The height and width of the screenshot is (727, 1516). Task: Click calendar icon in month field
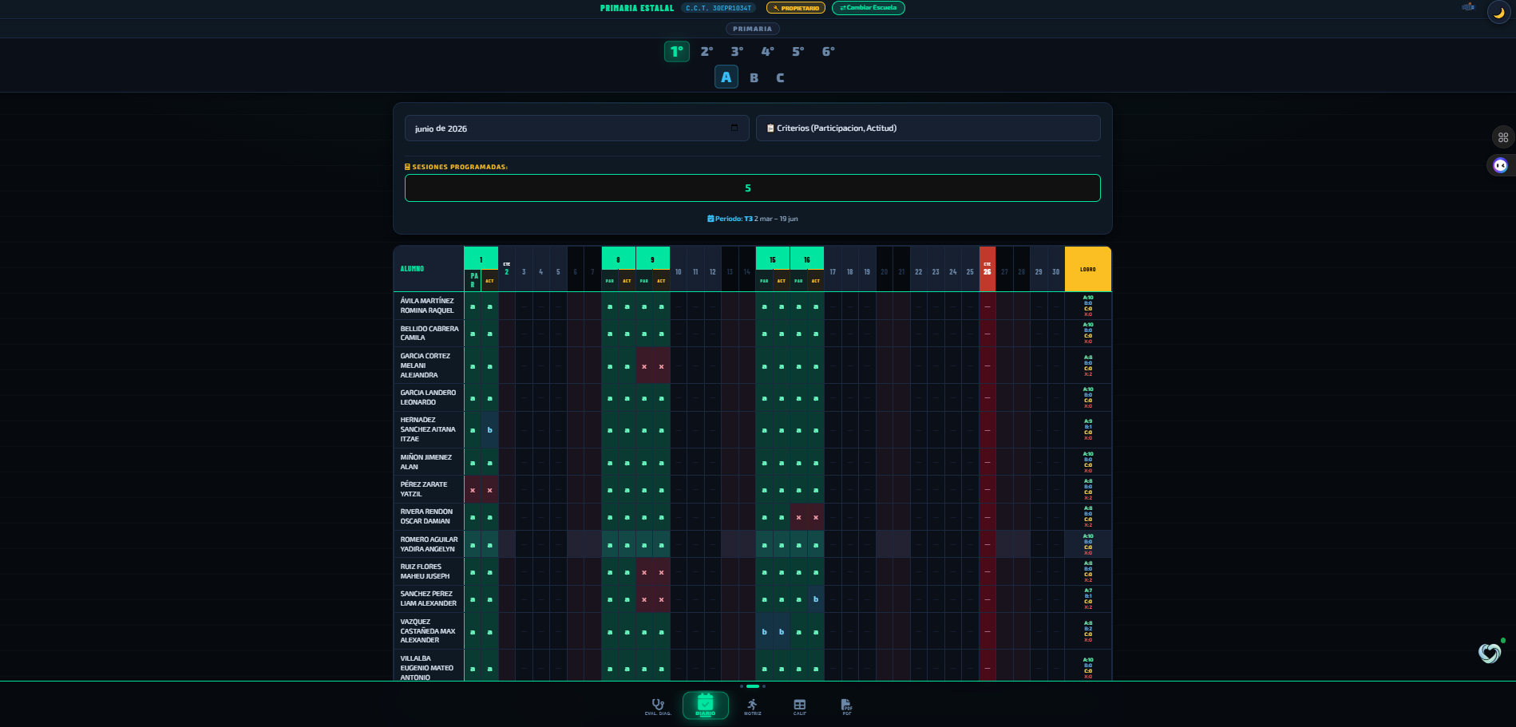pos(734,128)
